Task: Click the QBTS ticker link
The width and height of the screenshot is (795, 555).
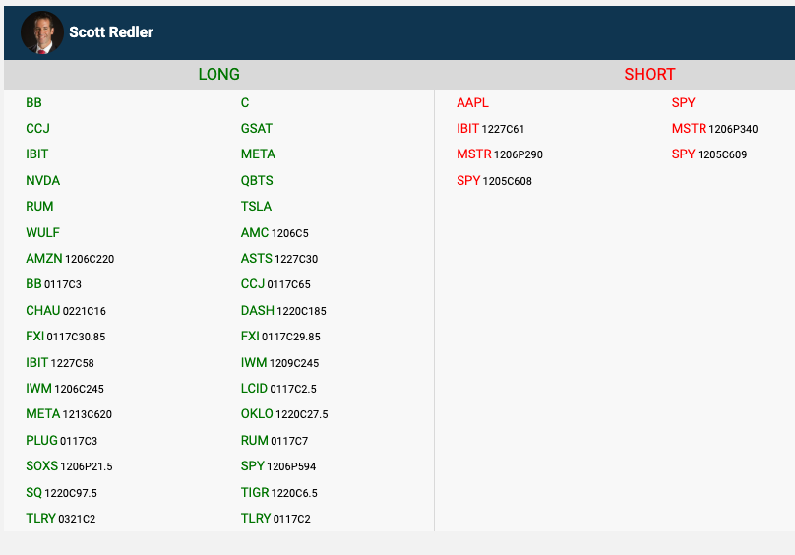Action: point(257,181)
